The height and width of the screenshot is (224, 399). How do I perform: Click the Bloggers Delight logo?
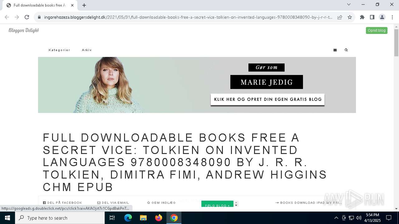[x=24, y=30]
